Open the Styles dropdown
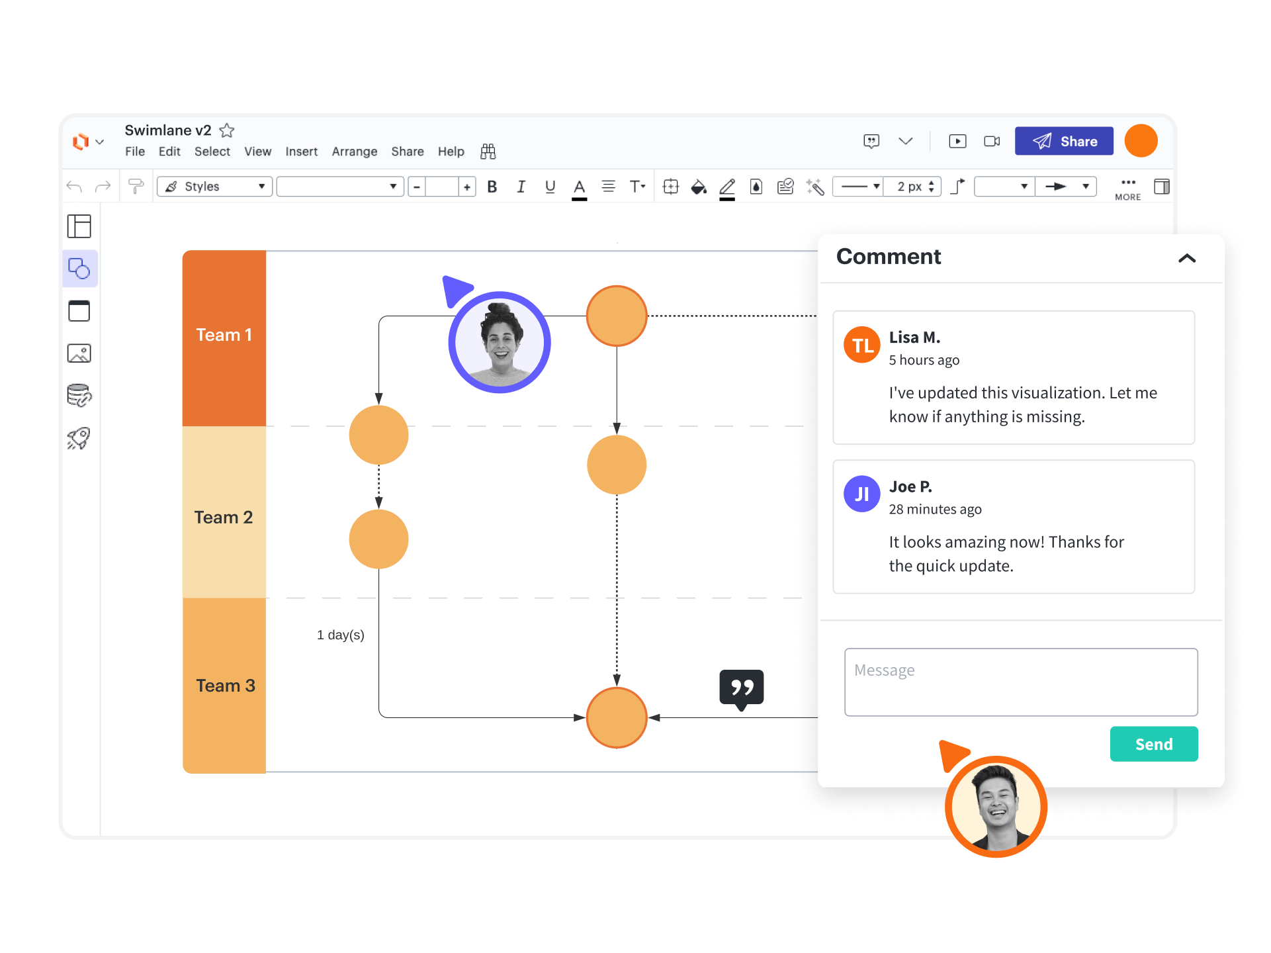Image resolution: width=1271 pixels, height=953 pixels. pyautogui.click(x=215, y=187)
